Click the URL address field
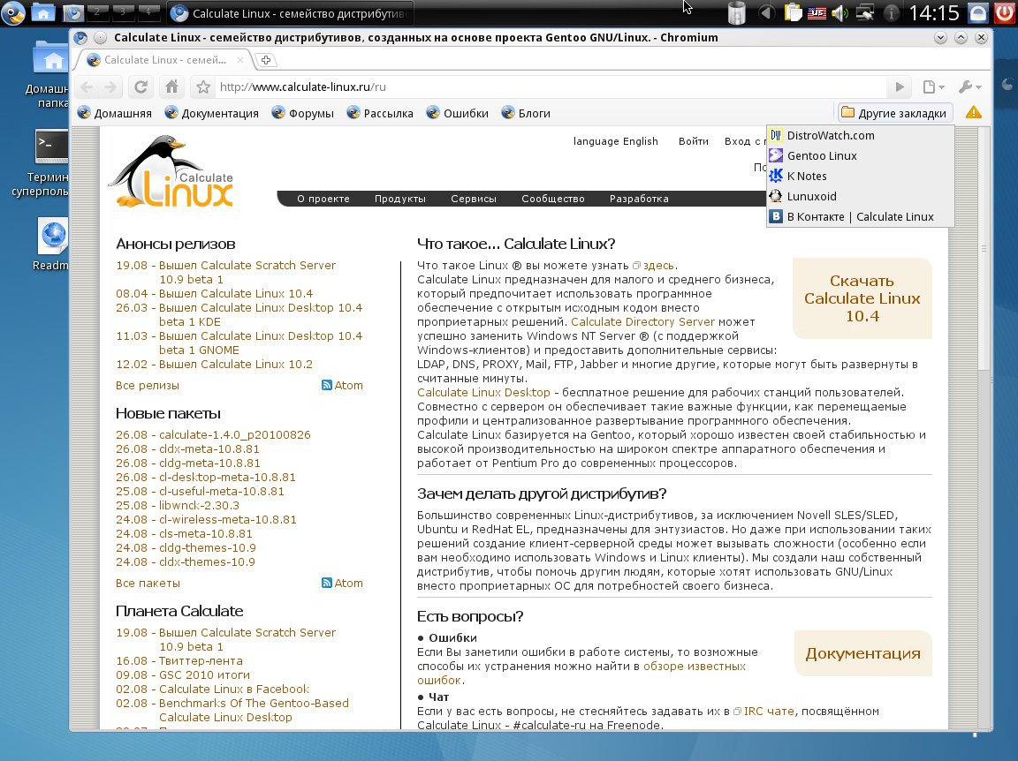The image size is (1018, 761). [548, 87]
